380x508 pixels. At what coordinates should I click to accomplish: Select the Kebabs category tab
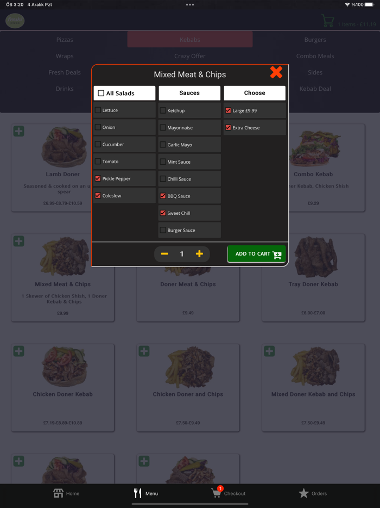click(190, 40)
